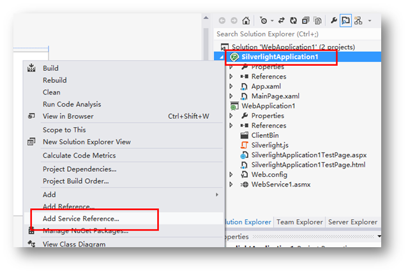Select MainPage.xaml file
The width and height of the screenshot is (408, 274).
click(x=275, y=96)
